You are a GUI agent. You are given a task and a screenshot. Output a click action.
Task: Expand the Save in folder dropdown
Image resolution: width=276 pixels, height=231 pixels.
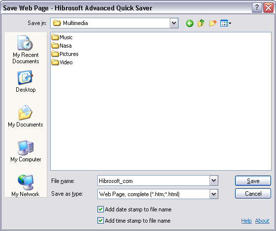tap(174, 23)
